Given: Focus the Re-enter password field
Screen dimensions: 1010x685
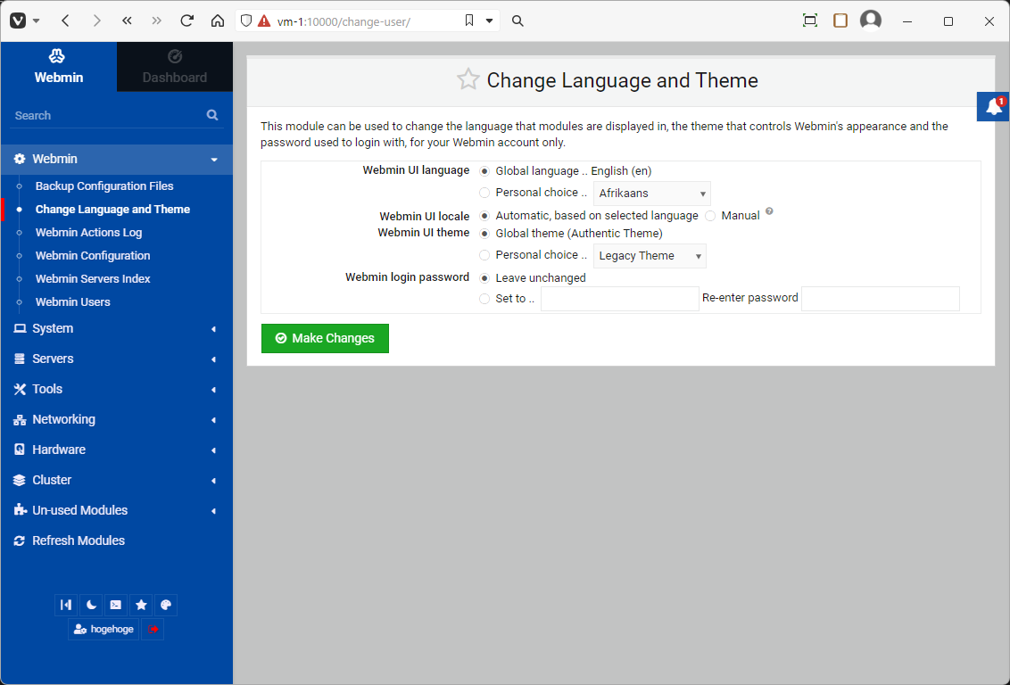Looking at the screenshot, I should [881, 299].
